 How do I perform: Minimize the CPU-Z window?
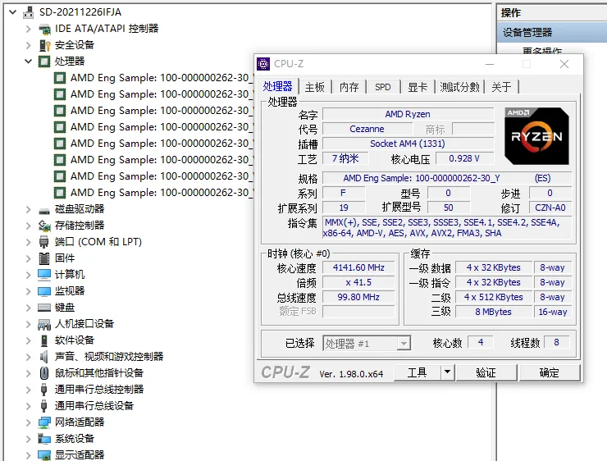pos(490,64)
